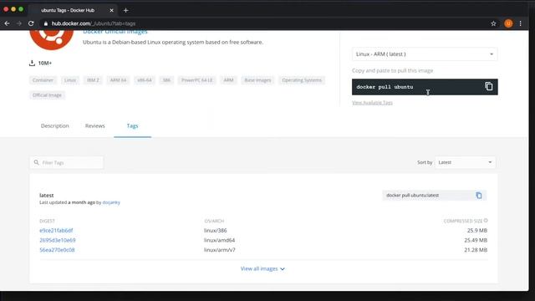The width and height of the screenshot is (535, 301).
Task: Click the docker pull ubuntu command text
Action: tap(385, 87)
